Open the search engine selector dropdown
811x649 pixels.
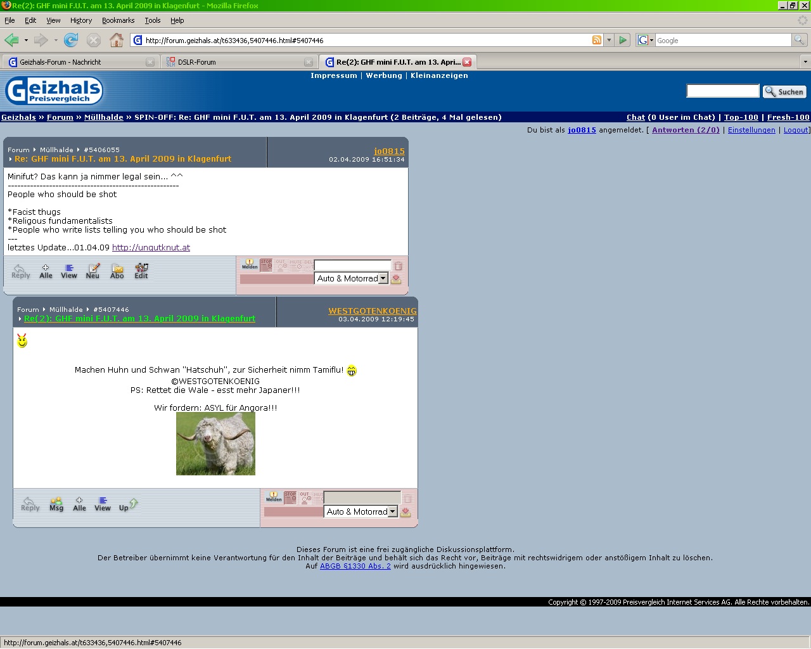click(x=646, y=41)
